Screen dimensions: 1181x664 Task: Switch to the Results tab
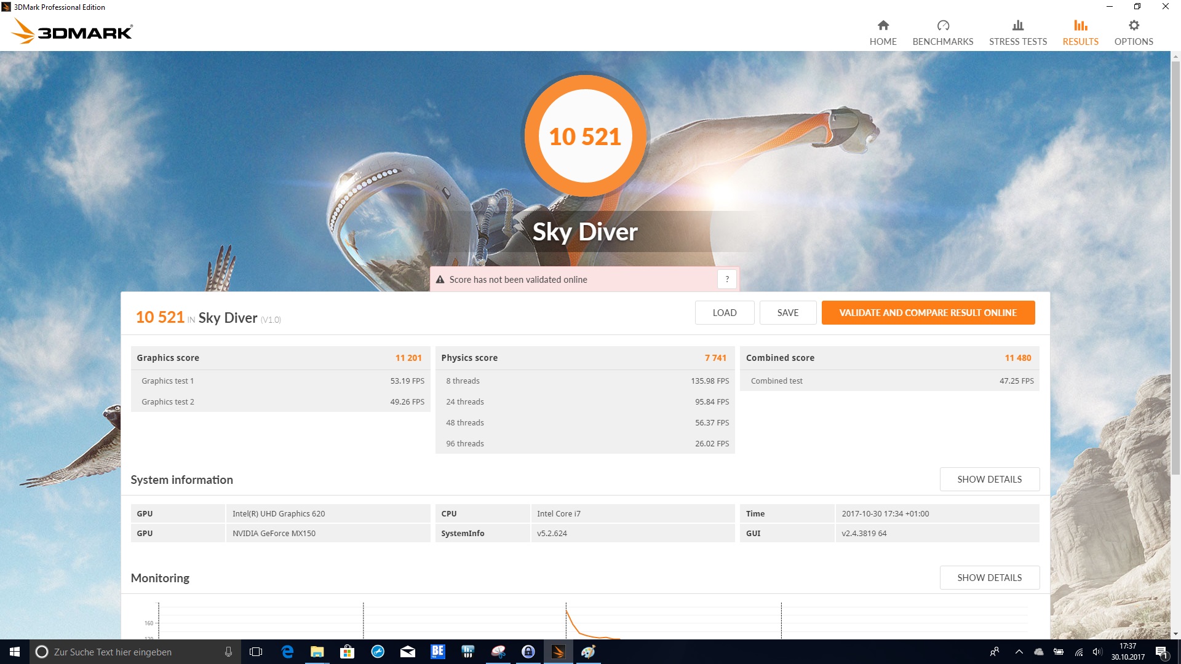click(x=1080, y=33)
